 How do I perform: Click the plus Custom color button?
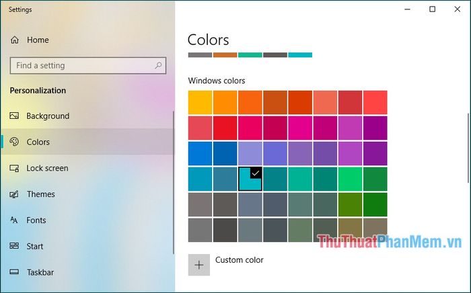point(199,265)
